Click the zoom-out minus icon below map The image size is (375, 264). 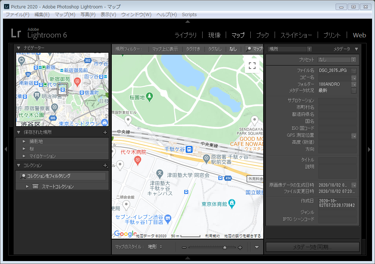coord(184,247)
